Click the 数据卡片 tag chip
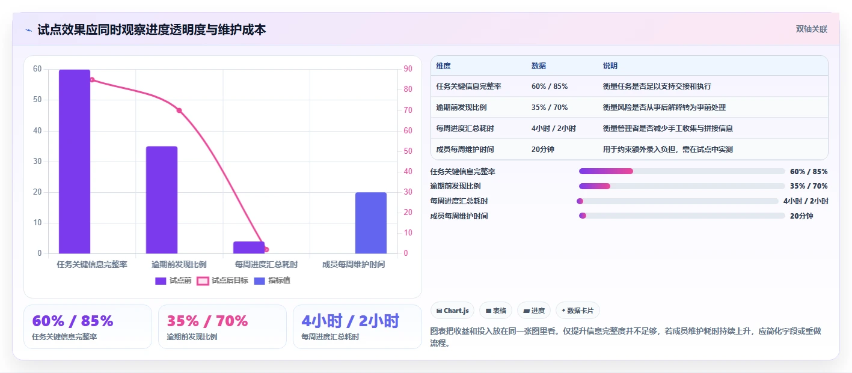 (577, 311)
